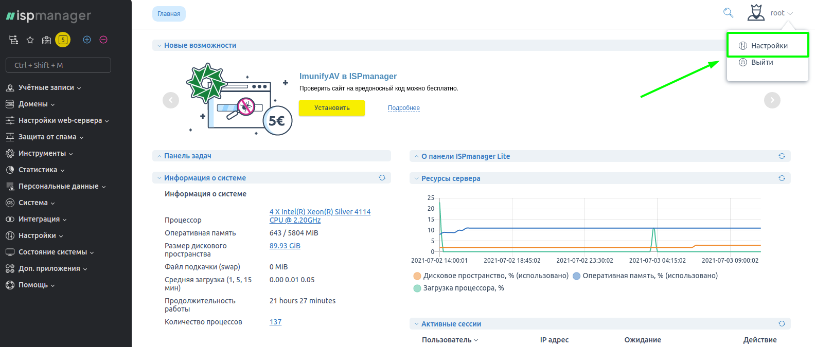Click the 643 / 5804 MiB memory value
This screenshot has width=815, height=347.
[294, 233]
